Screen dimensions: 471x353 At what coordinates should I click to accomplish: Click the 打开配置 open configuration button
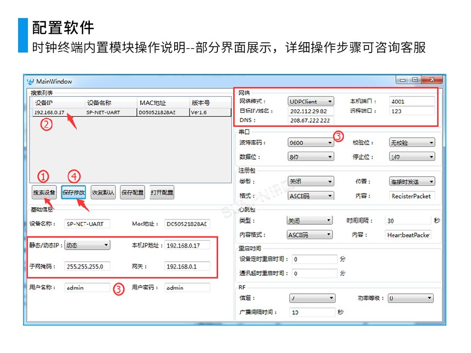[x=160, y=192]
